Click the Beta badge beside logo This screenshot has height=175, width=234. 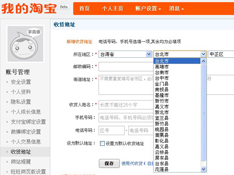64,7
